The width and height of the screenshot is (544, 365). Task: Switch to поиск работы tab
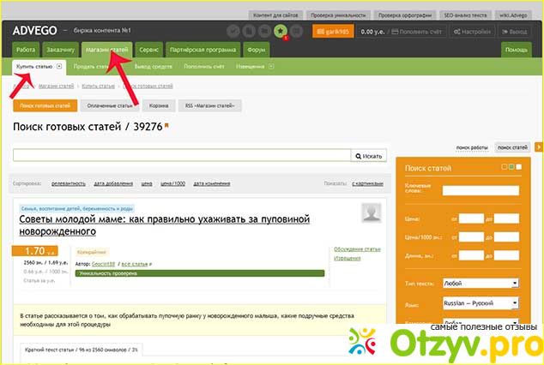coord(472,147)
